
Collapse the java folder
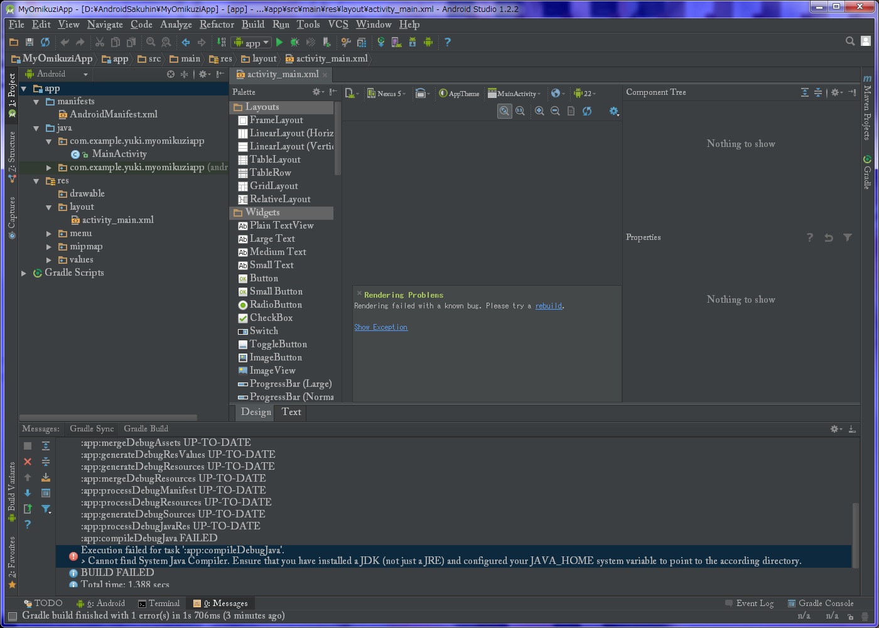[x=36, y=128]
